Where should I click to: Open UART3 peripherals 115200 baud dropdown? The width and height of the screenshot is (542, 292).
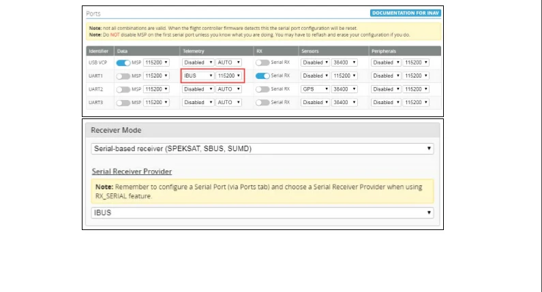point(416,102)
